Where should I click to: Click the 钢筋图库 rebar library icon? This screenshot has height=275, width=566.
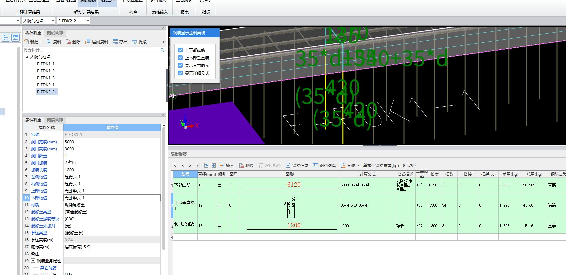315,165
